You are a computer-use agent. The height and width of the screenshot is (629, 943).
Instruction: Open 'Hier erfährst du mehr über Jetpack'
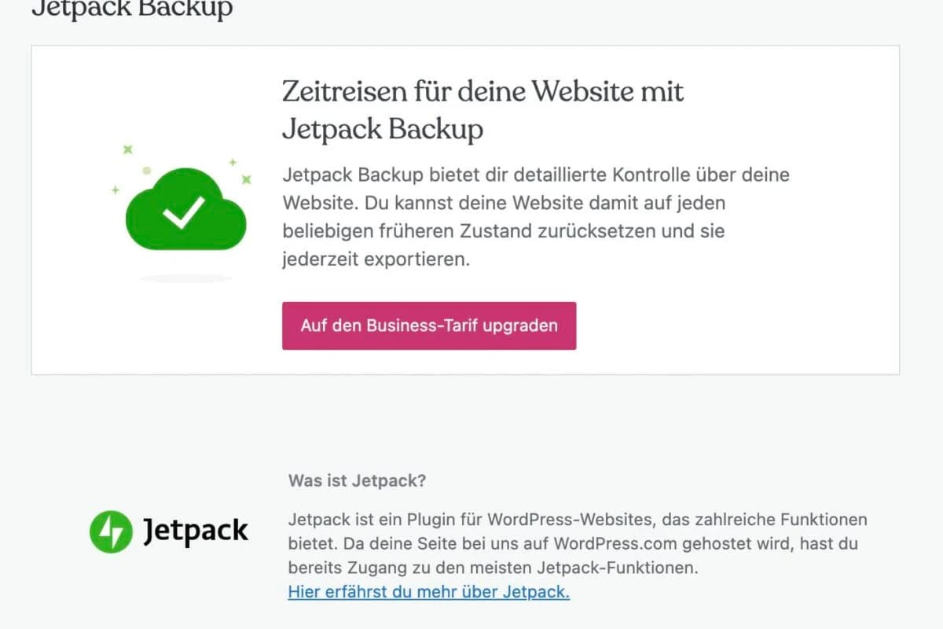[429, 592]
